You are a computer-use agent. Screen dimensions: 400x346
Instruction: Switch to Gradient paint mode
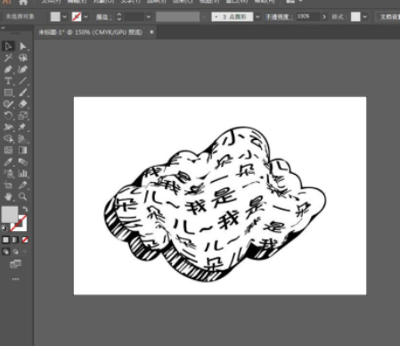tap(15, 240)
